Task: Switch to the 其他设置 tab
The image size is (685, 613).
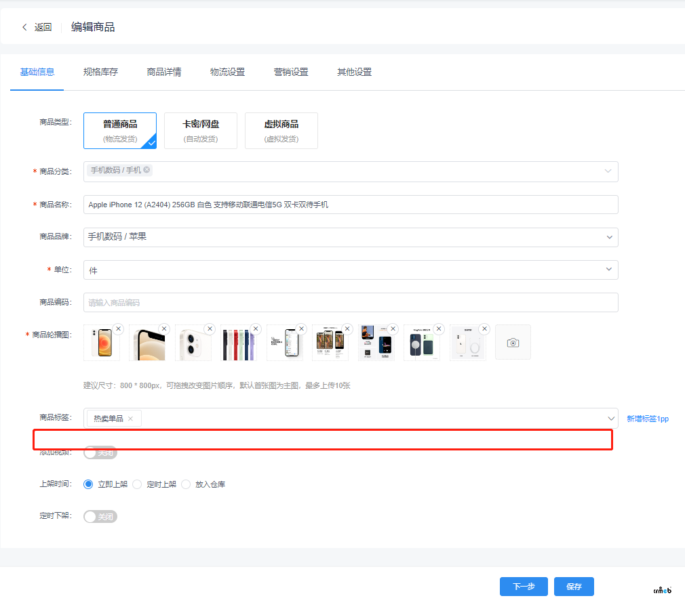Action: click(354, 72)
